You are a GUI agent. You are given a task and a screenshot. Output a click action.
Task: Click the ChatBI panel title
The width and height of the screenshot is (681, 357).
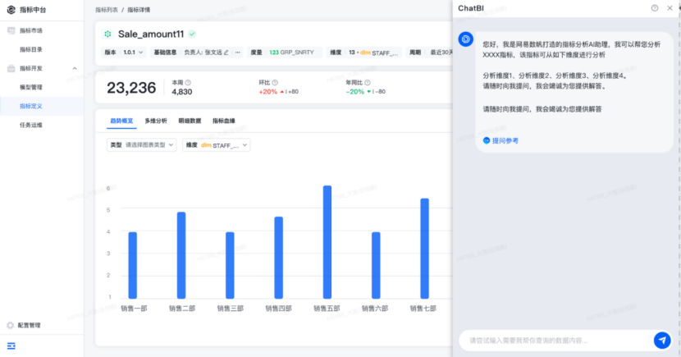[471, 8]
